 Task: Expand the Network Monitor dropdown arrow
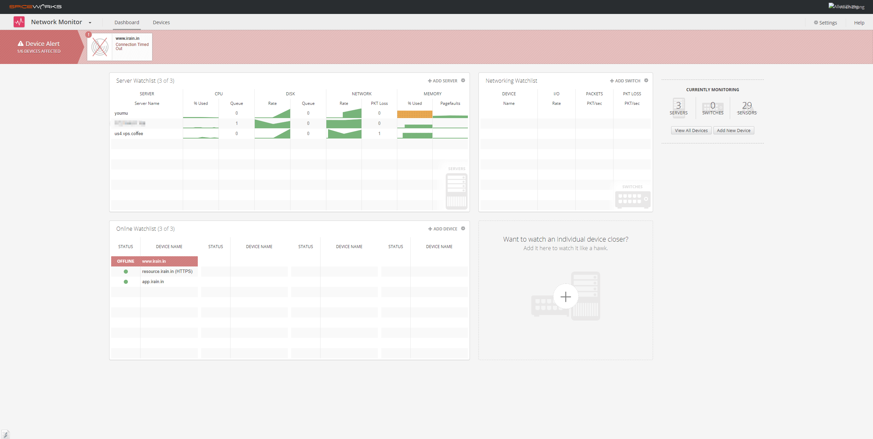click(90, 23)
